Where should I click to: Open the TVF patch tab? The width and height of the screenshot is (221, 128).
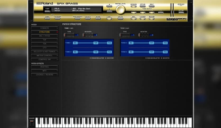pos(44,40)
